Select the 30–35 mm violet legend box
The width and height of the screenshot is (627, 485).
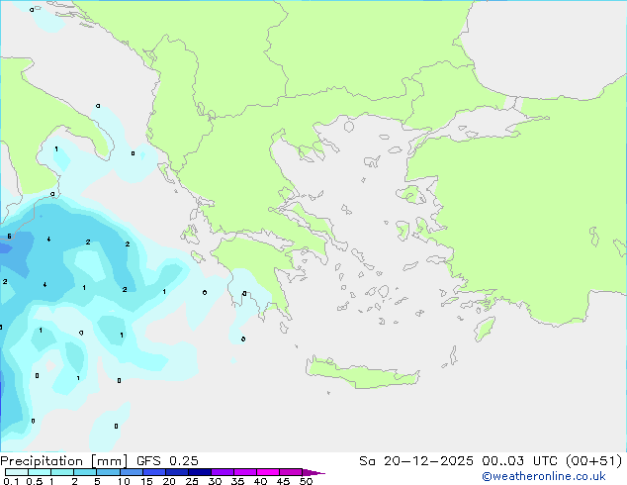pyautogui.click(x=223, y=472)
